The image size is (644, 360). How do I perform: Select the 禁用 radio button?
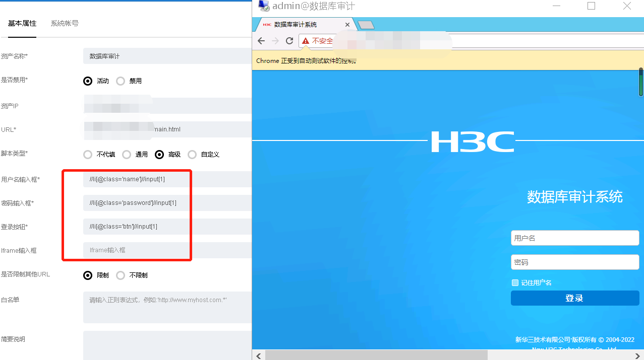tap(121, 81)
